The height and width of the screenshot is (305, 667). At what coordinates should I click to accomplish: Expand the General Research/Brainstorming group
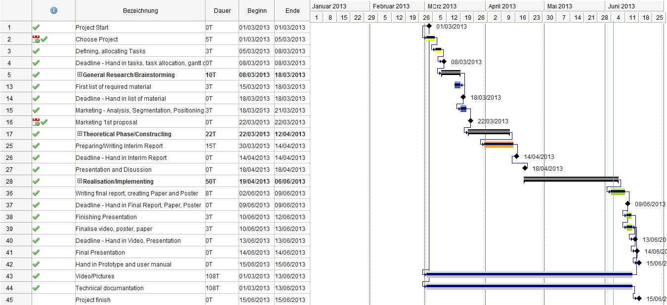coord(80,75)
